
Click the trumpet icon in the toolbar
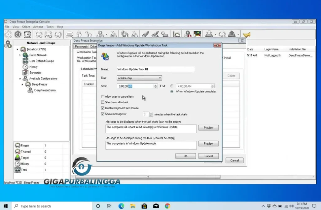tap(247, 34)
